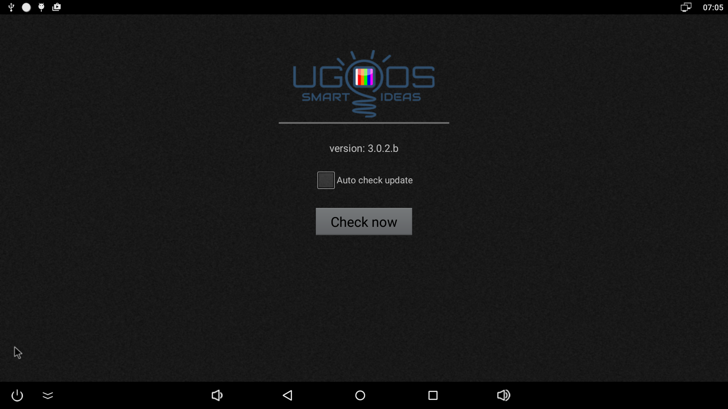The height and width of the screenshot is (409, 728).
Task: Click the back navigation arrow button
Action: [287, 395]
